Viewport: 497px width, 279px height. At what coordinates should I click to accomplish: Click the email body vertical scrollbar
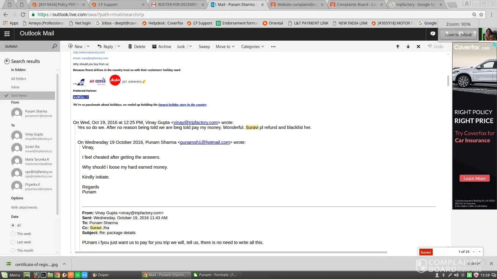click(x=448, y=81)
